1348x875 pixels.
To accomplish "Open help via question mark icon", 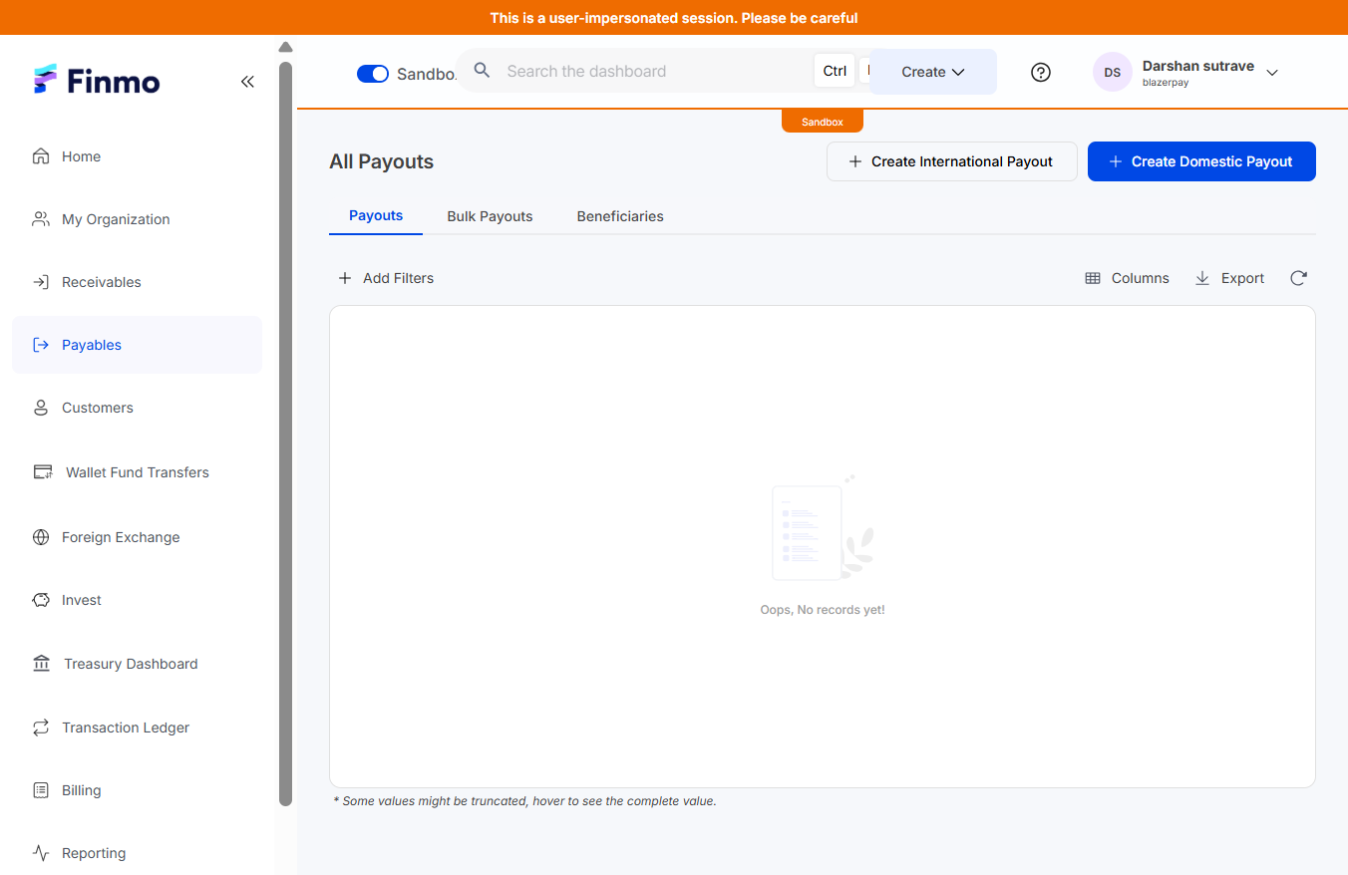I will point(1041,72).
